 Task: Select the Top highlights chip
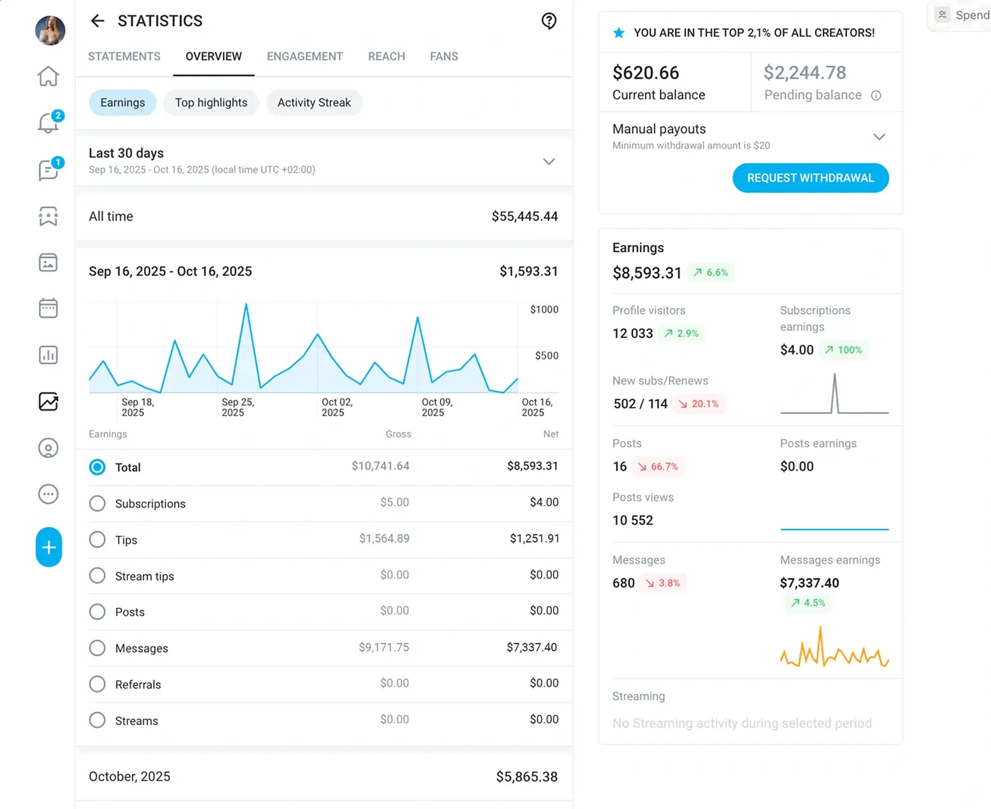click(211, 102)
